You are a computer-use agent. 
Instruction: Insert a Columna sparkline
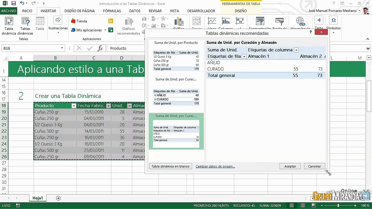tap(226, 23)
